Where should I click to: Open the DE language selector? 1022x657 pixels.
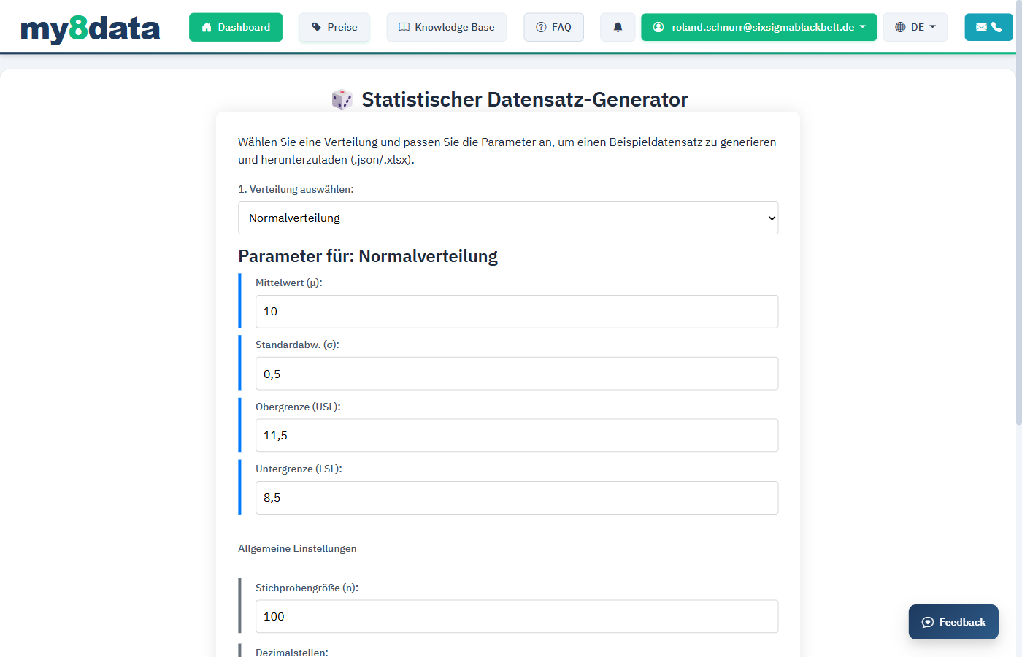[915, 27]
